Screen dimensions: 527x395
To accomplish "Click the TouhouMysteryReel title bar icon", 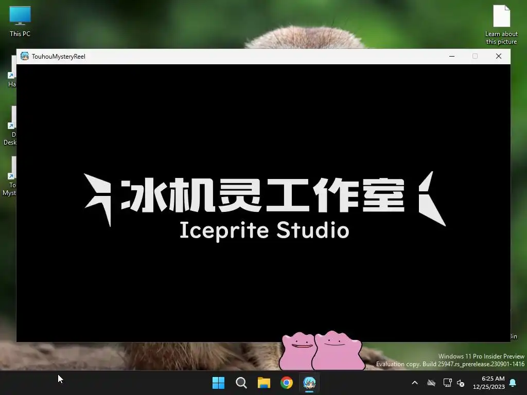I will pos(25,56).
